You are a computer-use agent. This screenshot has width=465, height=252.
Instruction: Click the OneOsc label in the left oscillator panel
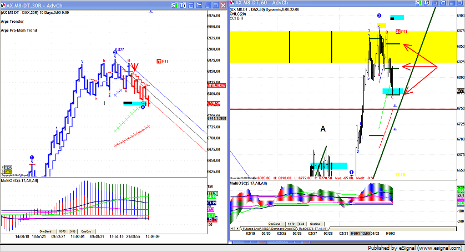point(86,230)
